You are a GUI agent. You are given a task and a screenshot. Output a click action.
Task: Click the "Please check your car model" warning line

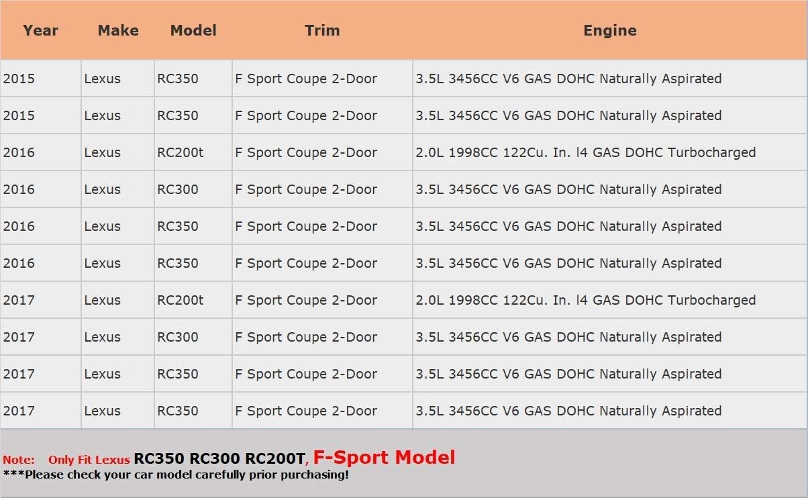tap(176, 475)
